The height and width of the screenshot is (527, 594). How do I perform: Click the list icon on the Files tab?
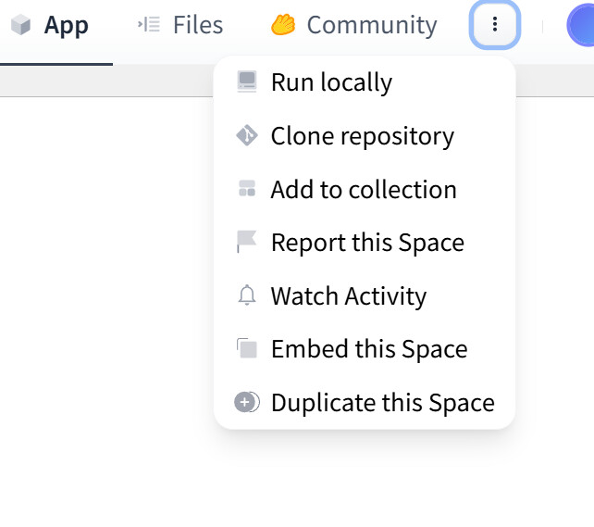(x=149, y=25)
